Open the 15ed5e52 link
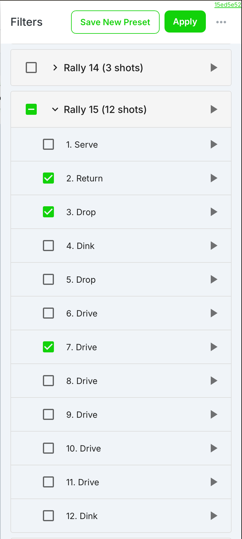 [x=228, y=5]
